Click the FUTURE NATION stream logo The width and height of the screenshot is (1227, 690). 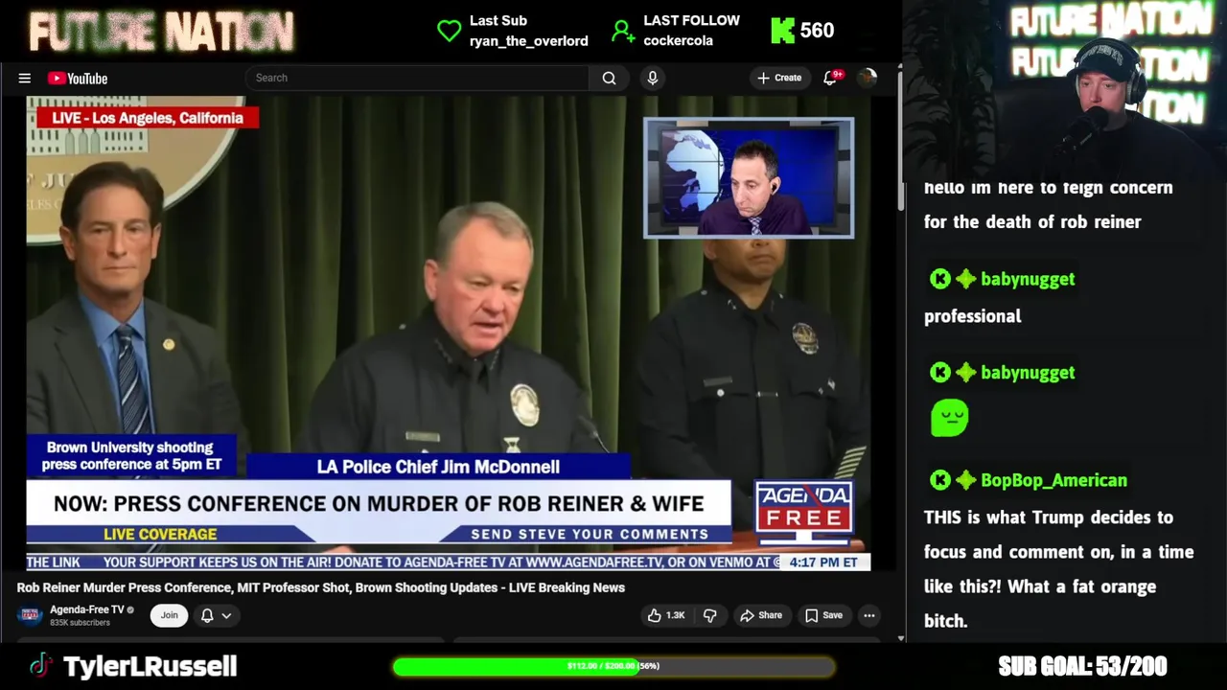click(161, 32)
